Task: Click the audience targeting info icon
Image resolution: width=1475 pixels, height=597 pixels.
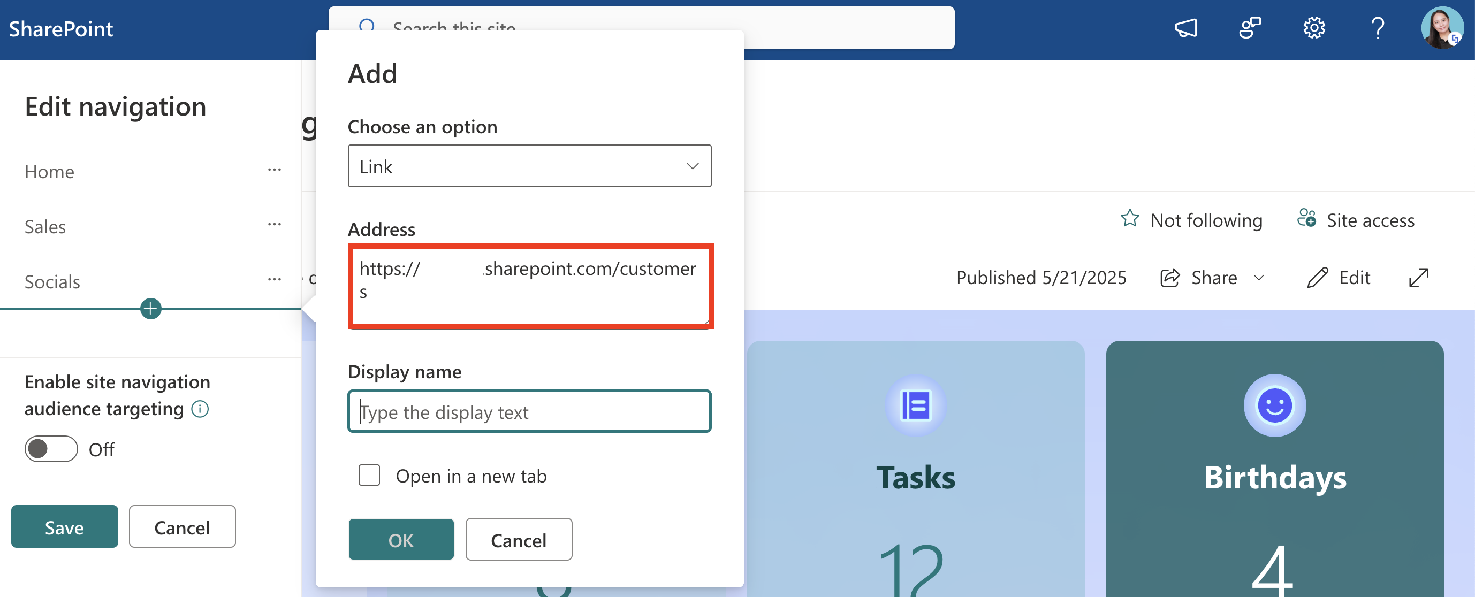Action: point(200,409)
